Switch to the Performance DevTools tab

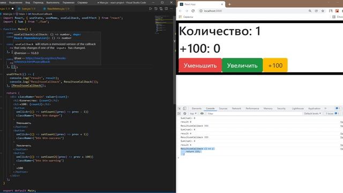[x=252, y=108]
